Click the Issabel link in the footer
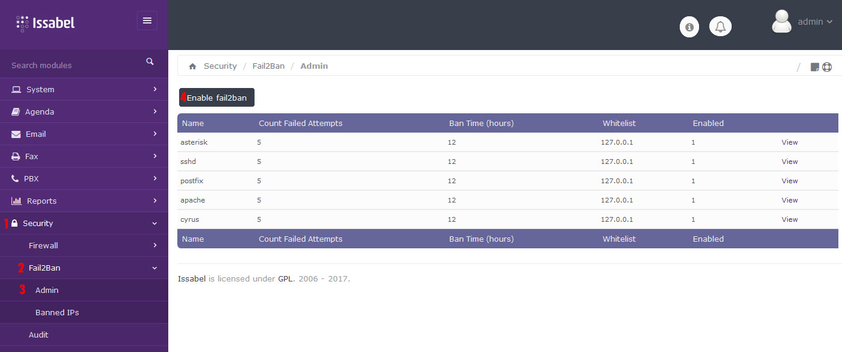 click(x=192, y=278)
